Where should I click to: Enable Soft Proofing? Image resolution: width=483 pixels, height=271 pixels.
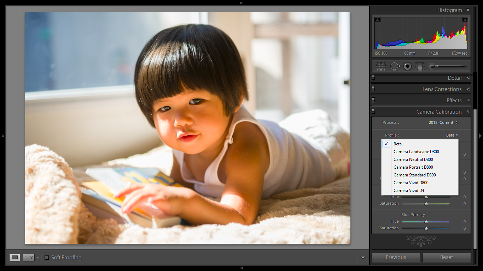click(x=47, y=257)
